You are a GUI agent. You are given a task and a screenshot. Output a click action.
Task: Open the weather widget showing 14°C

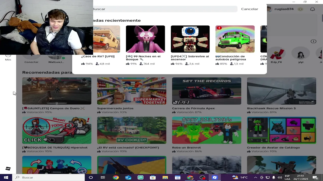tap(240, 177)
